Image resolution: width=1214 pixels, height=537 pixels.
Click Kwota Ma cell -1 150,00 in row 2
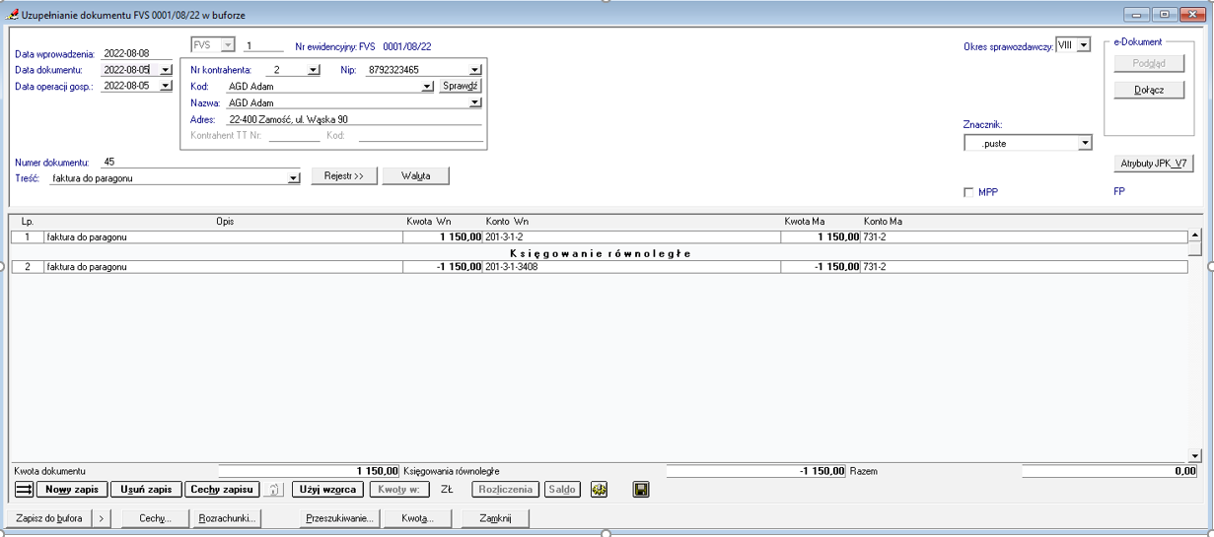(x=821, y=267)
